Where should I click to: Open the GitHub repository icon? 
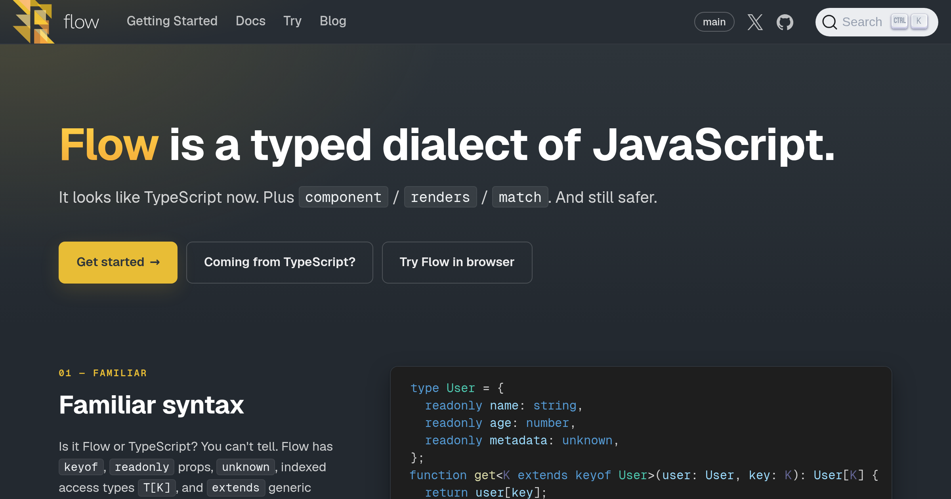click(x=785, y=22)
